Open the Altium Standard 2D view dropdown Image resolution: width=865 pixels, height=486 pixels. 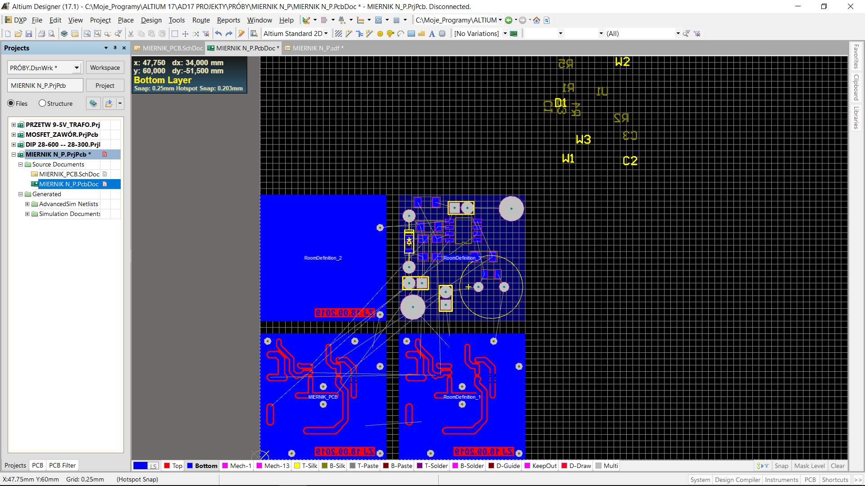pos(326,34)
